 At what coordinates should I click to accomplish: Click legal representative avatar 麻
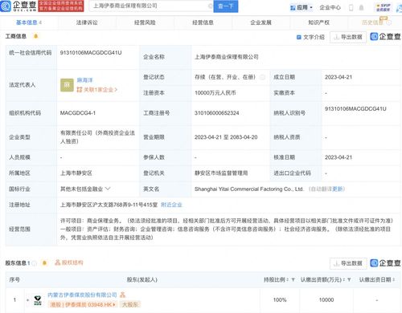(67, 85)
